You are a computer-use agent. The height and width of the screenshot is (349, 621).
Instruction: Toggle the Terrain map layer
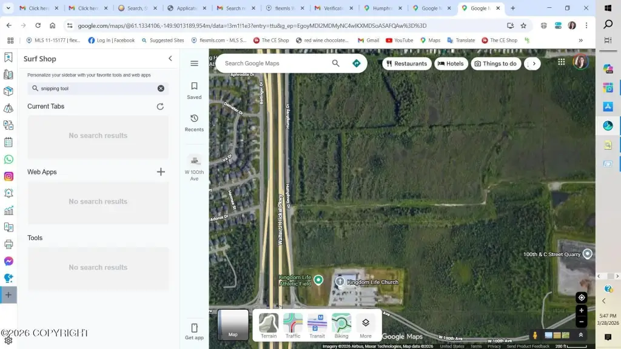(269, 326)
